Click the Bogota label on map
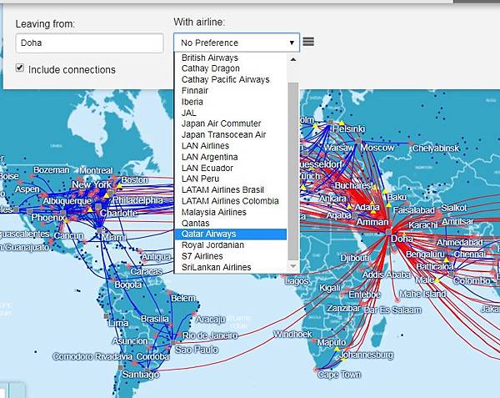 click(127, 285)
